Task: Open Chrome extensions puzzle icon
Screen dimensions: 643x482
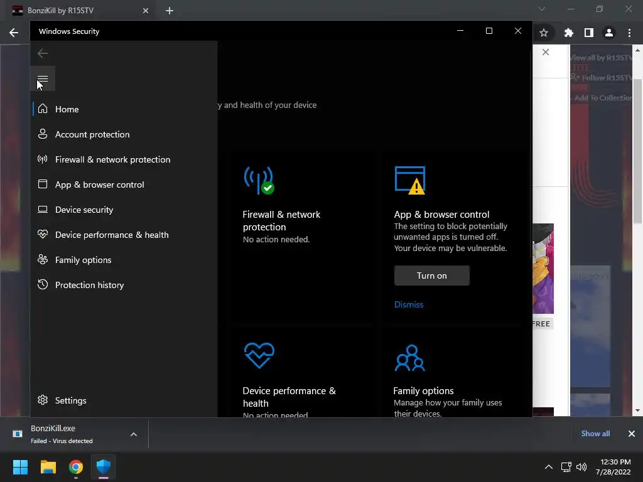Action: pyautogui.click(x=569, y=33)
